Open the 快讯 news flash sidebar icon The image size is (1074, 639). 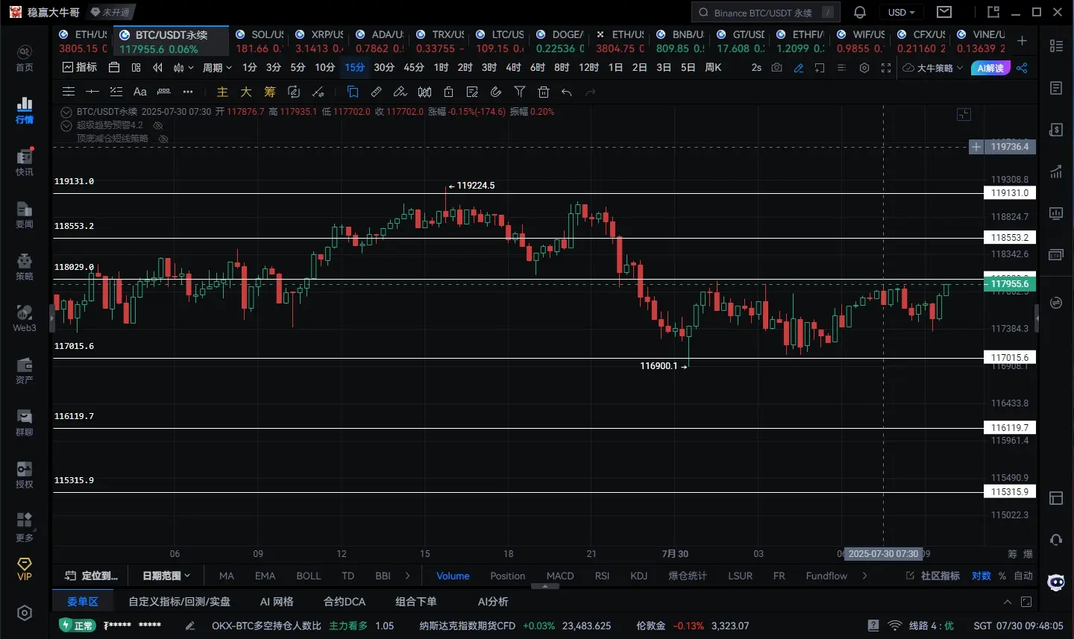point(25,163)
